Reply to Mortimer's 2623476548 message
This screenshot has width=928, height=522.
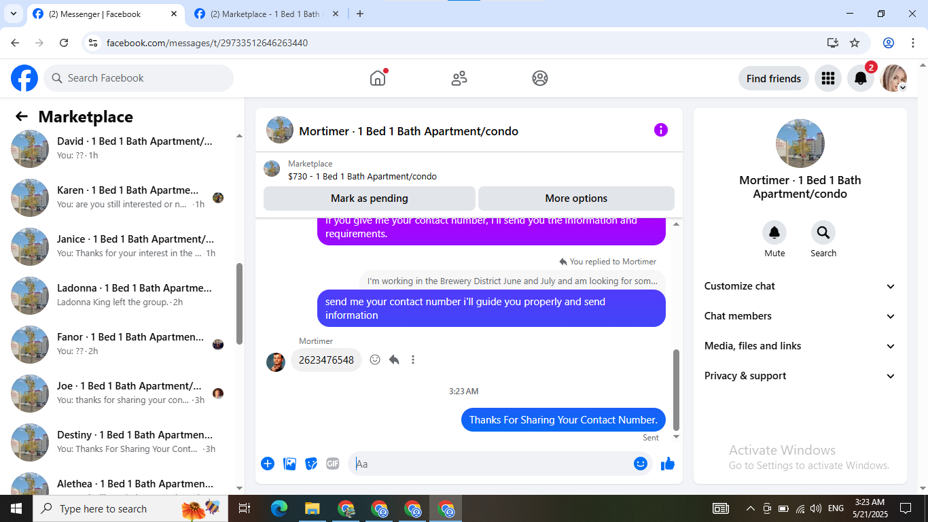pos(394,360)
